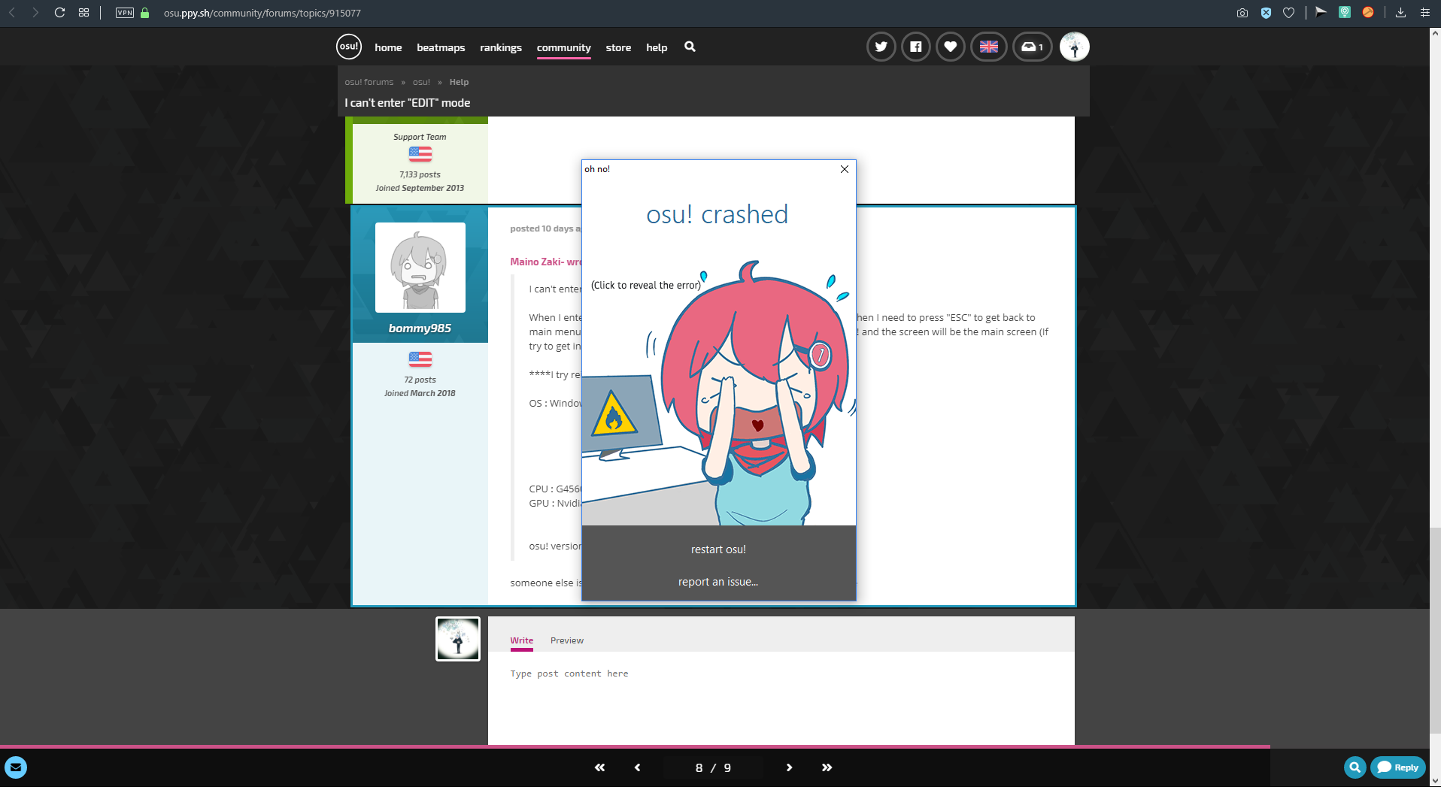
Task: Click the osu! logo in header
Action: pyautogui.click(x=349, y=47)
